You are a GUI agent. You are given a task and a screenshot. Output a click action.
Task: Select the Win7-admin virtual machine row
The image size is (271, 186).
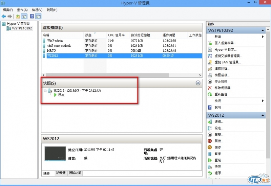tap(122, 41)
